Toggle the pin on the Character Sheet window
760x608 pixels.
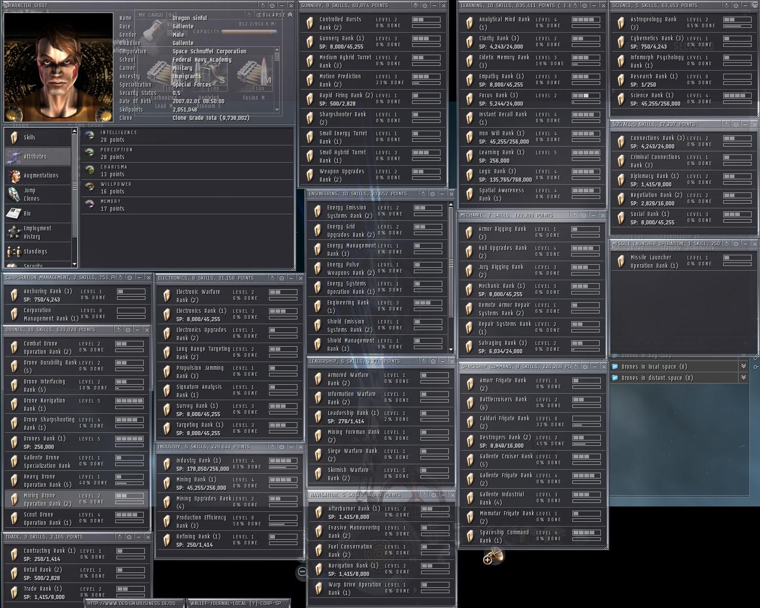(272, 5)
